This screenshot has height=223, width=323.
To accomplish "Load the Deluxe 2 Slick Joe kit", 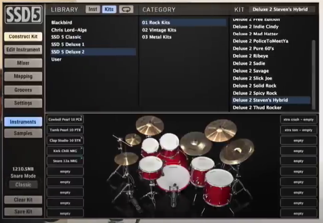I will (271, 78).
